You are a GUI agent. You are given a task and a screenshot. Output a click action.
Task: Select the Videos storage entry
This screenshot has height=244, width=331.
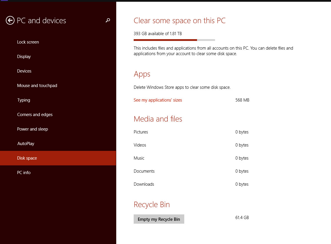click(140, 145)
